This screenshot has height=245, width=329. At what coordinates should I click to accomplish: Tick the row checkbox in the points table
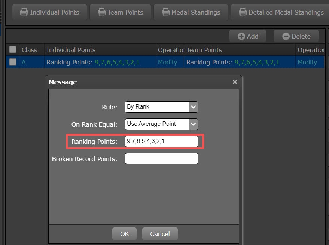click(x=12, y=62)
